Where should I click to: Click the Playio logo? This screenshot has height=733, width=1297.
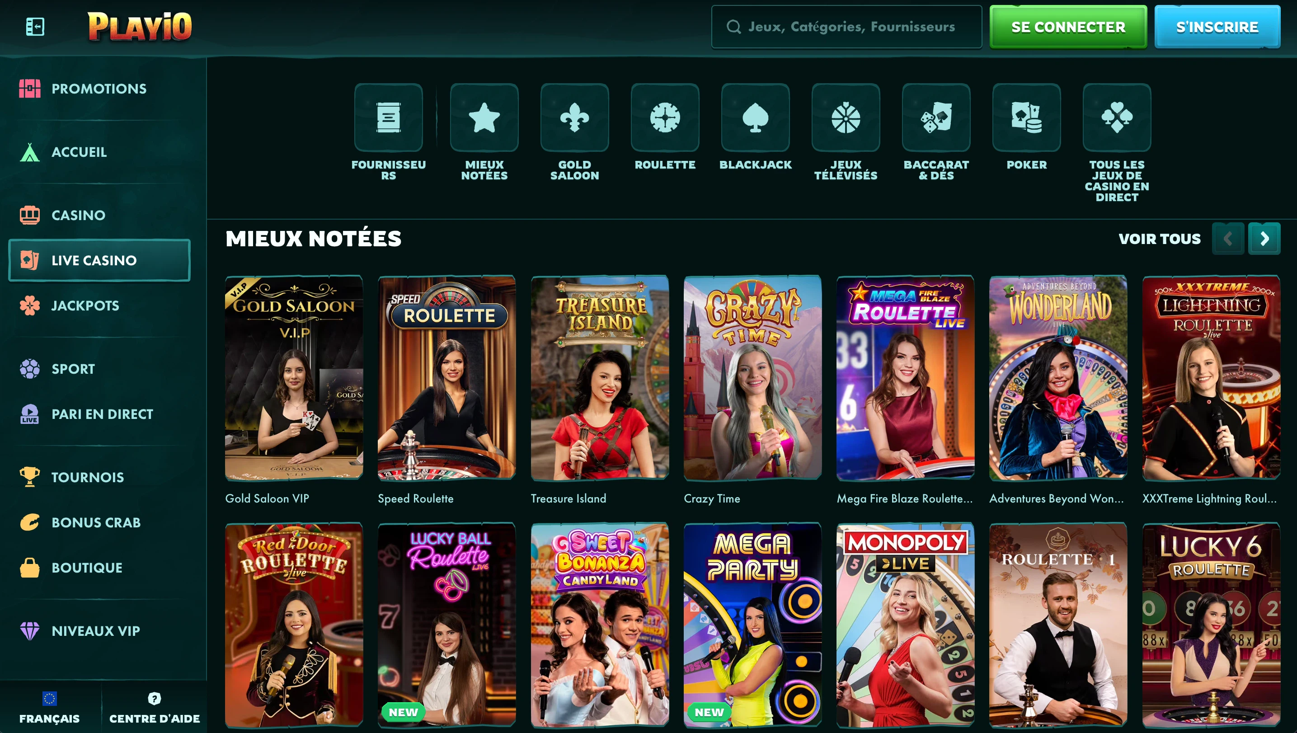tap(140, 26)
